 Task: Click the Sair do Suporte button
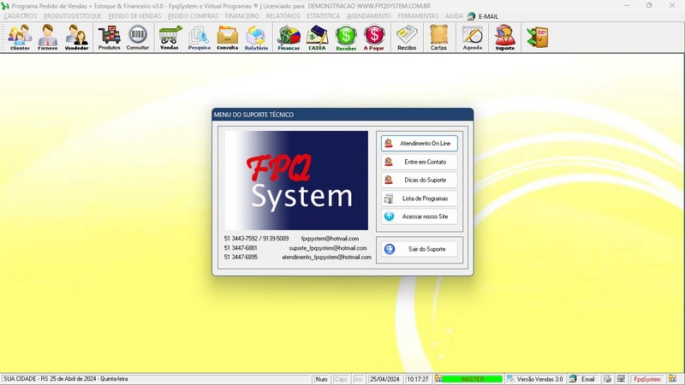coord(419,249)
